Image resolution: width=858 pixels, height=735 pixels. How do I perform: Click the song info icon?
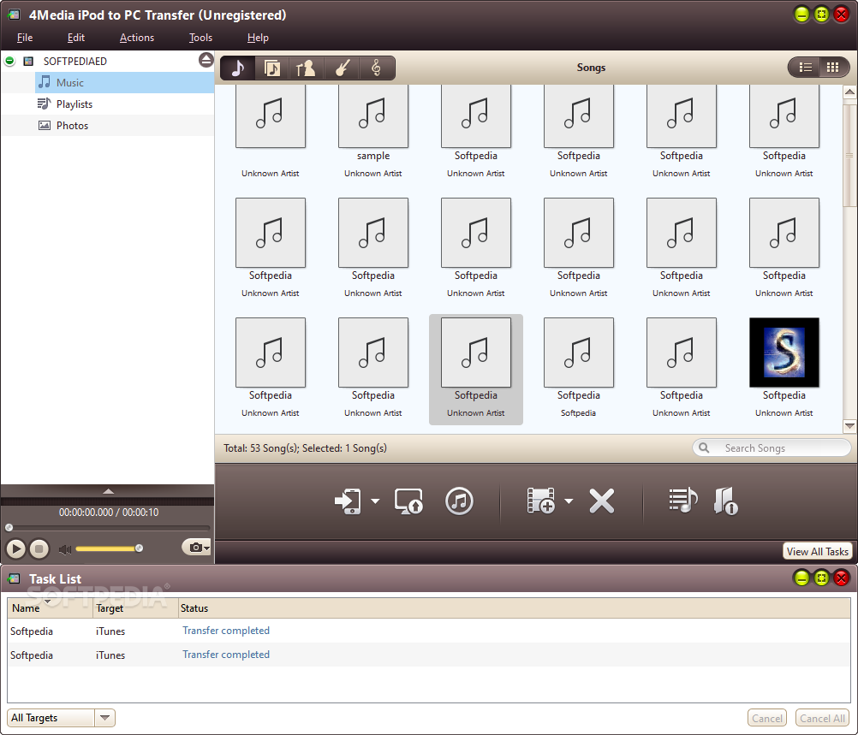point(726,501)
